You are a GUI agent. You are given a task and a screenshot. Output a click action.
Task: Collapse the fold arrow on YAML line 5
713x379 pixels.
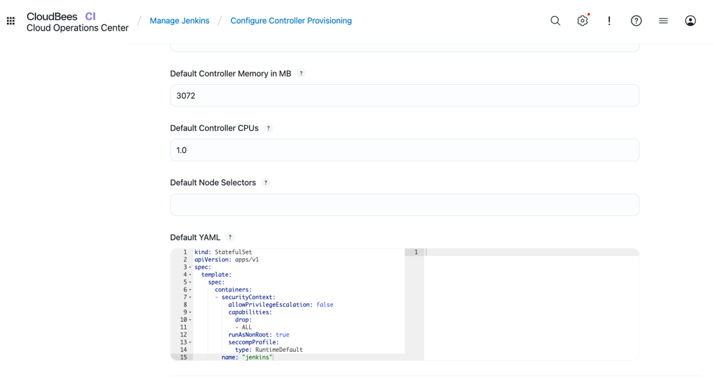[190, 282]
